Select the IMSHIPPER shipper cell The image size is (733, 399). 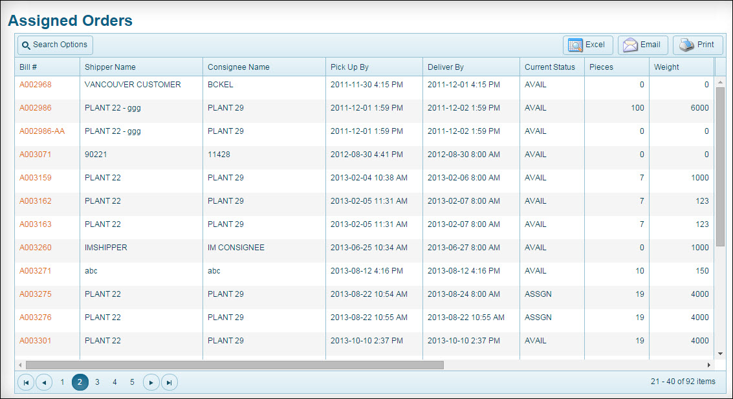click(141, 250)
